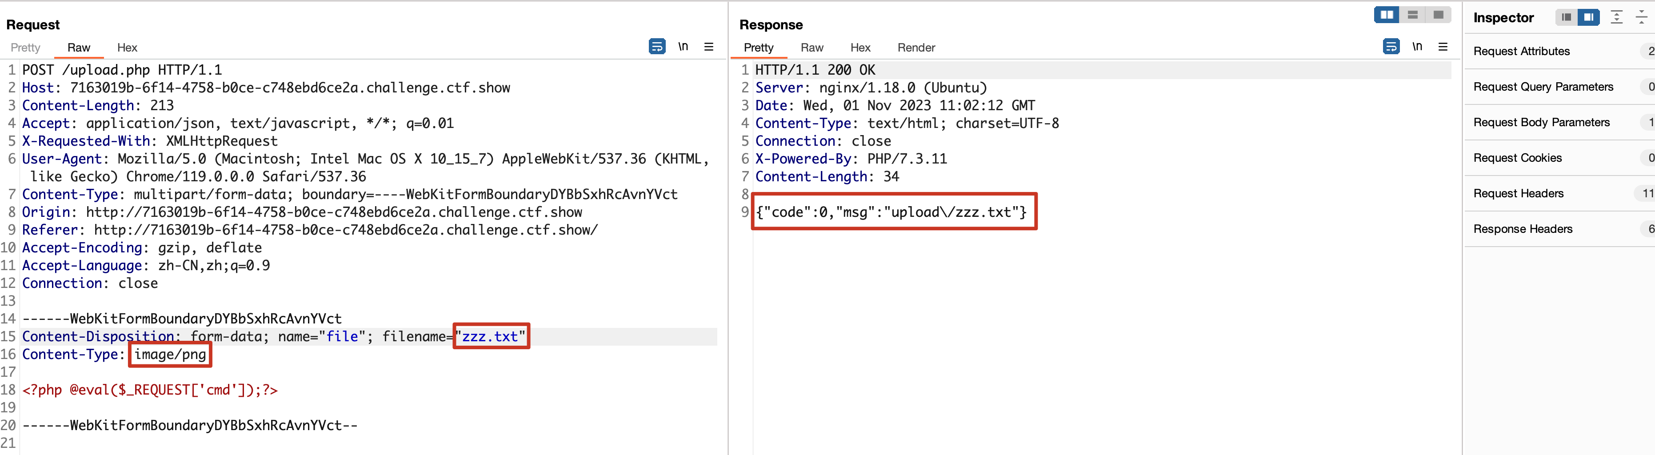Screen dimensions: 1655x455
Task: Click the 'POST /upload.php HTTP/1.1' request line
Action: point(122,69)
